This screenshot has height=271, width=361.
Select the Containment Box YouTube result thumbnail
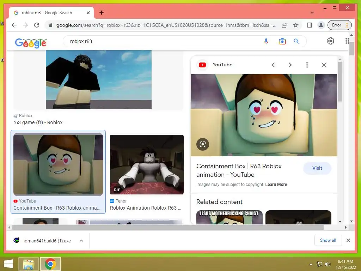coord(58,164)
